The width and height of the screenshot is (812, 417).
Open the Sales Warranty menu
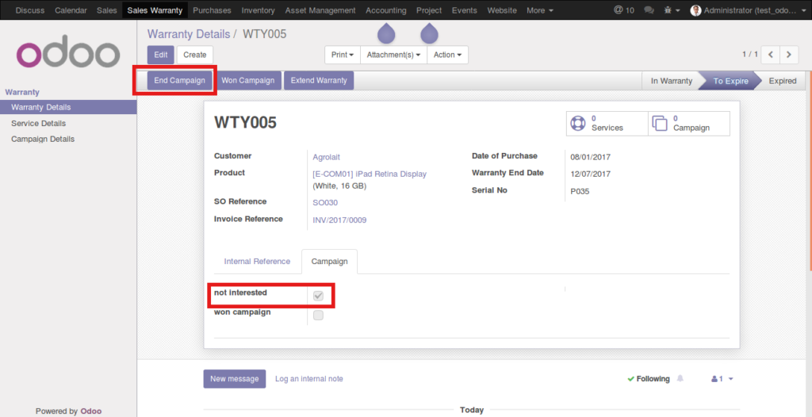tap(155, 10)
